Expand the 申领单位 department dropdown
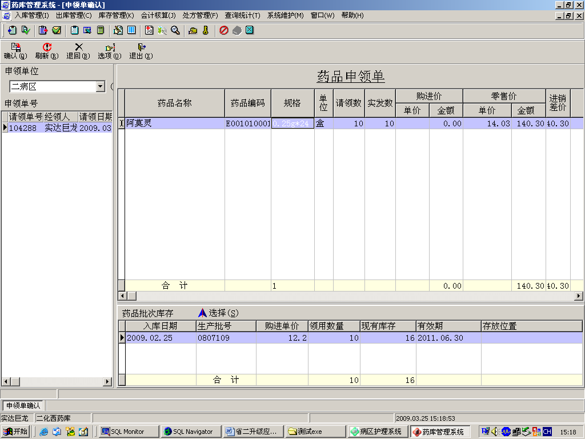The width and height of the screenshot is (585, 439). coord(101,87)
